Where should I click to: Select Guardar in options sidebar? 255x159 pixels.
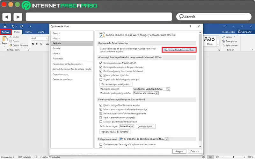point(72,49)
